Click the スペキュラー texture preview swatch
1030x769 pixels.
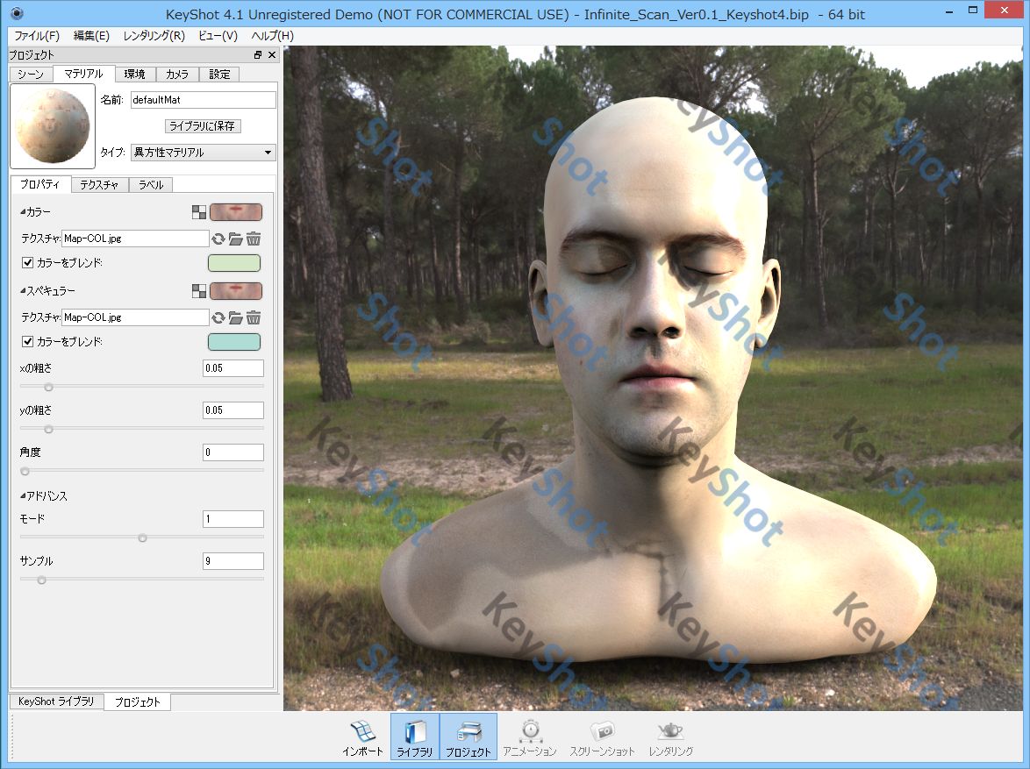pos(235,291)
